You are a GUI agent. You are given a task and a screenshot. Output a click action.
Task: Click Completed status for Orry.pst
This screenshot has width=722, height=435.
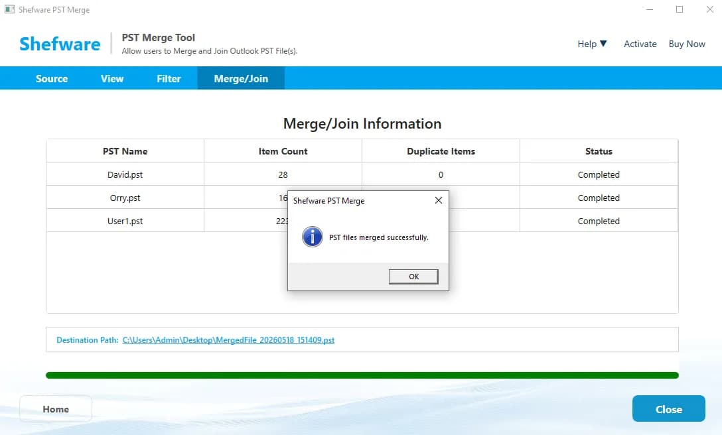[599, 198]
